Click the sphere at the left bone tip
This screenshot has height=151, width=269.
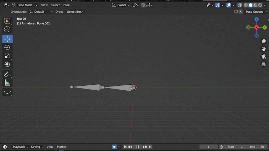(71, 87)
